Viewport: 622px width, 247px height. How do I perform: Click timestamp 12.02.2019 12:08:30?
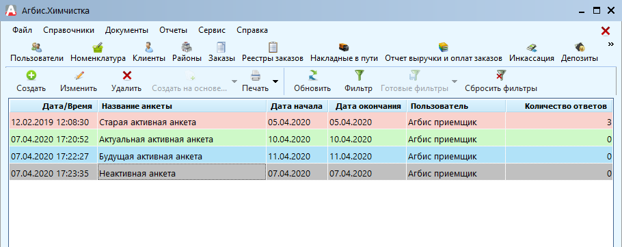click(x=50, y=122)
